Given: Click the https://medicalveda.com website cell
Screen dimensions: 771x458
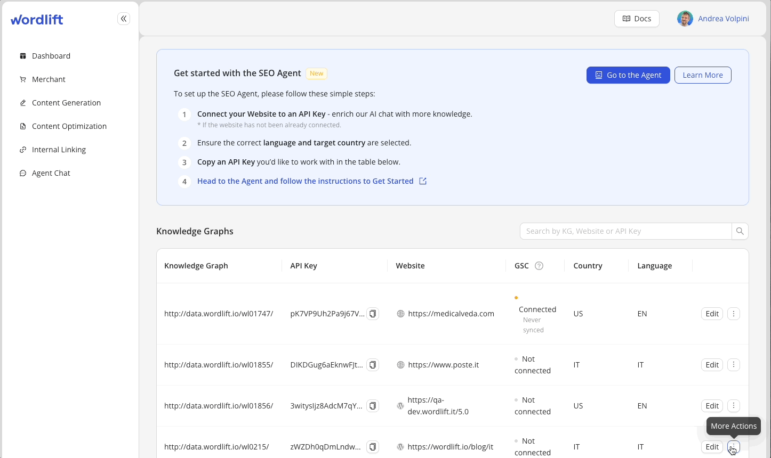Looking at the screenshot, I should pyautogui.click(x=451, y=314).
